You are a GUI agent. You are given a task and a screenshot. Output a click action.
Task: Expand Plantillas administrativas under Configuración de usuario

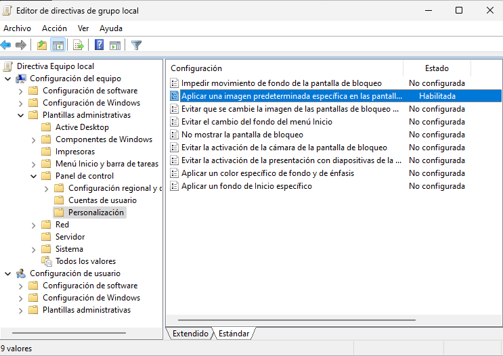click(21, 311)
